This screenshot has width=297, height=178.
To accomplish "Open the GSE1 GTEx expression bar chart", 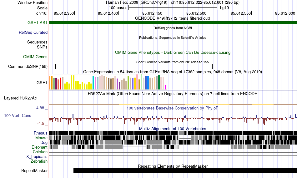I will (x=108, y=82).
